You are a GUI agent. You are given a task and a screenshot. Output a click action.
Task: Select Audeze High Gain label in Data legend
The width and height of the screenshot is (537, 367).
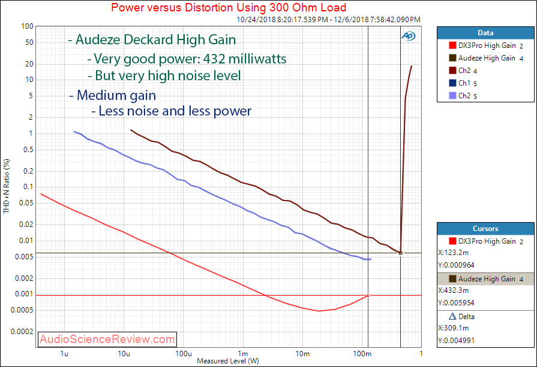tap(490, 58)
